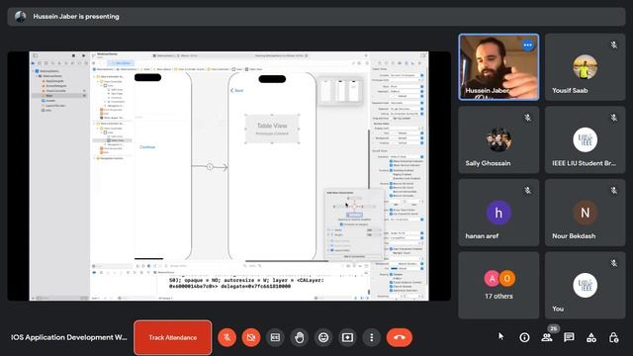Click Continue button in first view controller
This screenshot has height=356, width=633.
[x=147, y=147]
